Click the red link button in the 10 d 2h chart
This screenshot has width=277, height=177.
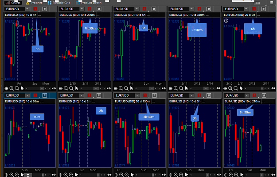89,95
